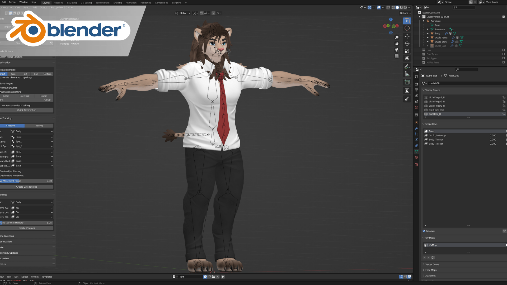Switch to material preview shading
The width and height of the screenshot is (507, 285).
(x=401, y=8)
